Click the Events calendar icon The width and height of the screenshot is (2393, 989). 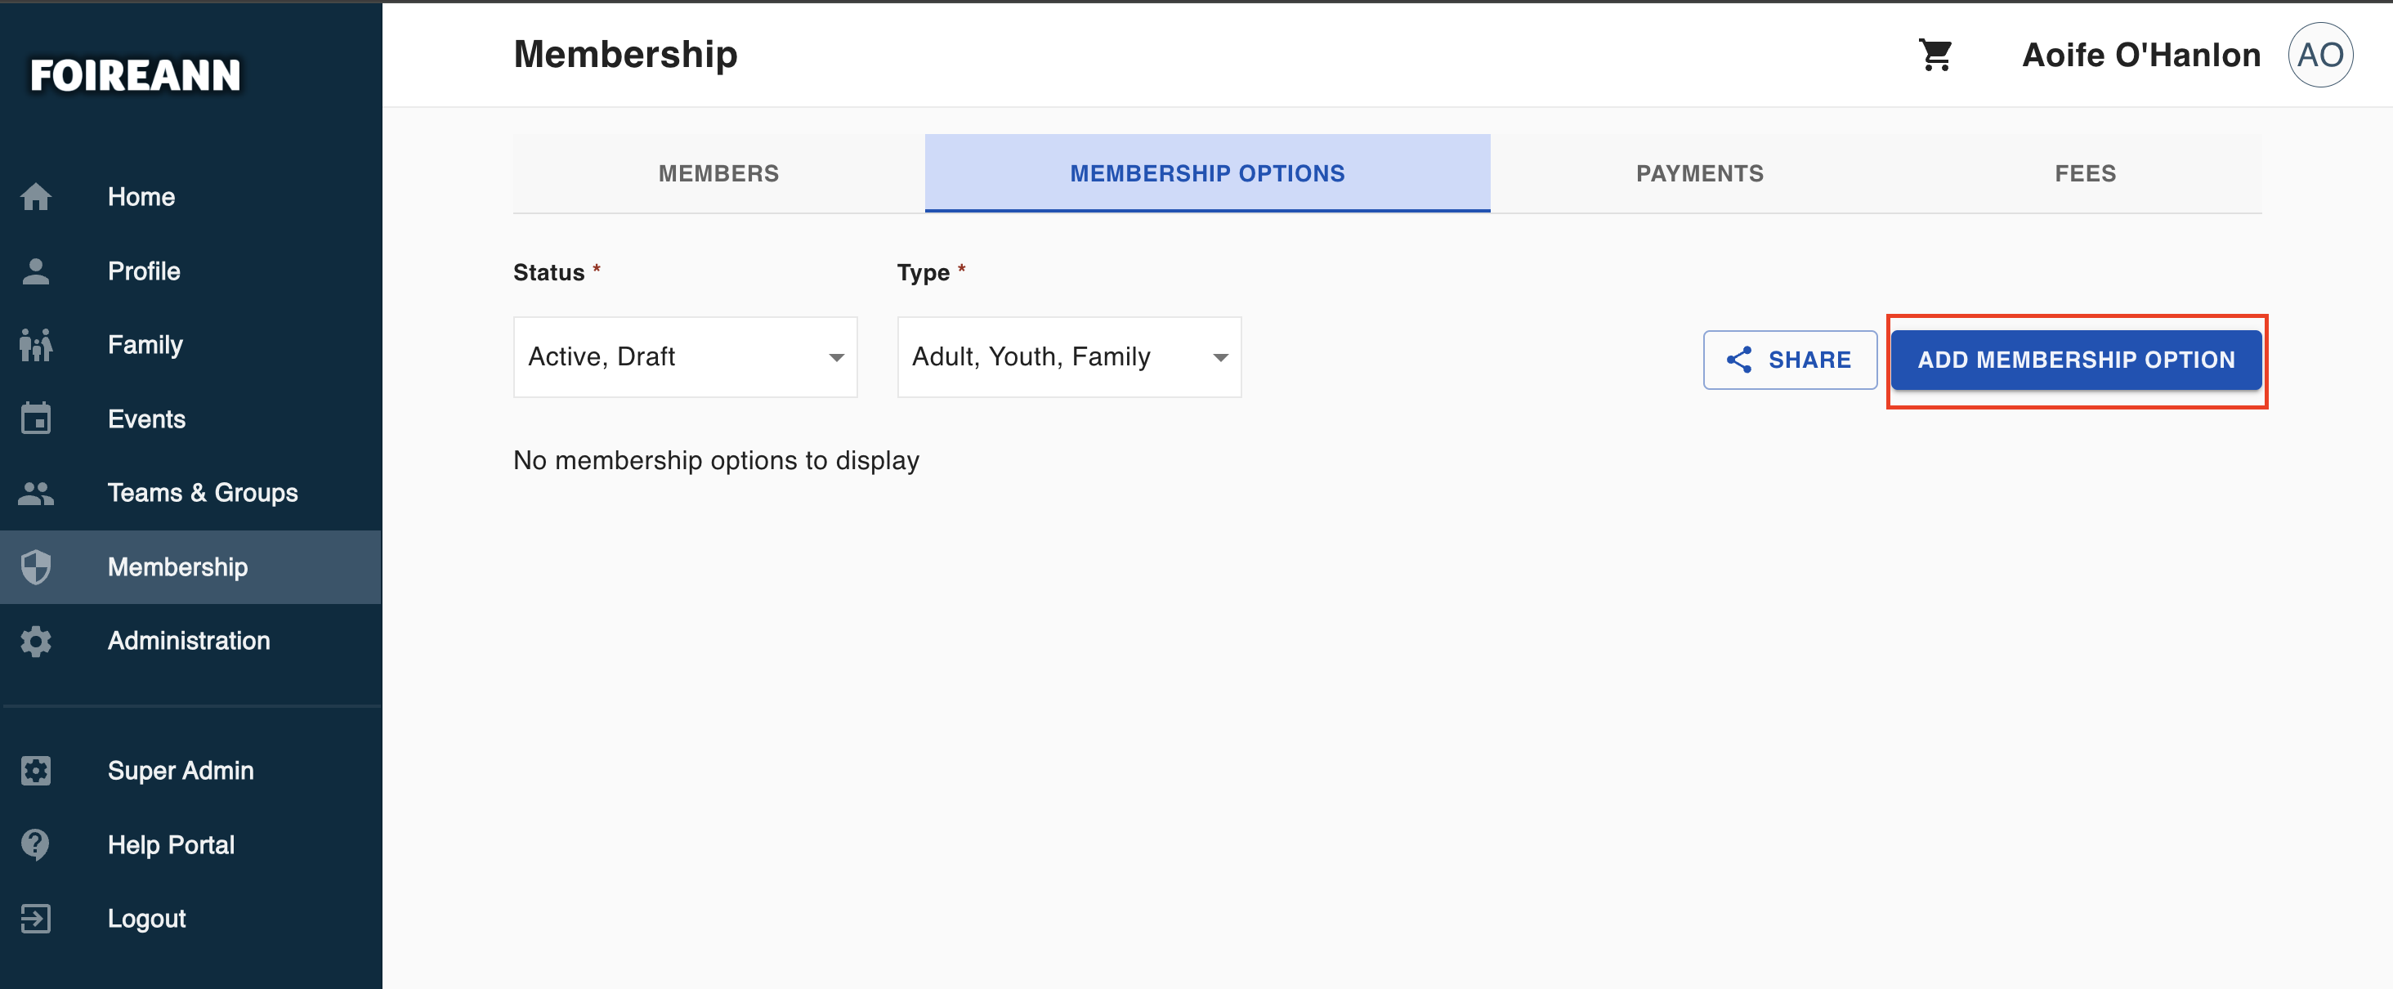(x=35, y=418)
